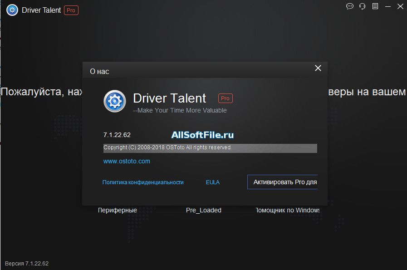Open the support headset icon
This screenshot has height=270, width=407.
pyautogui.click(x=363, y=6)
